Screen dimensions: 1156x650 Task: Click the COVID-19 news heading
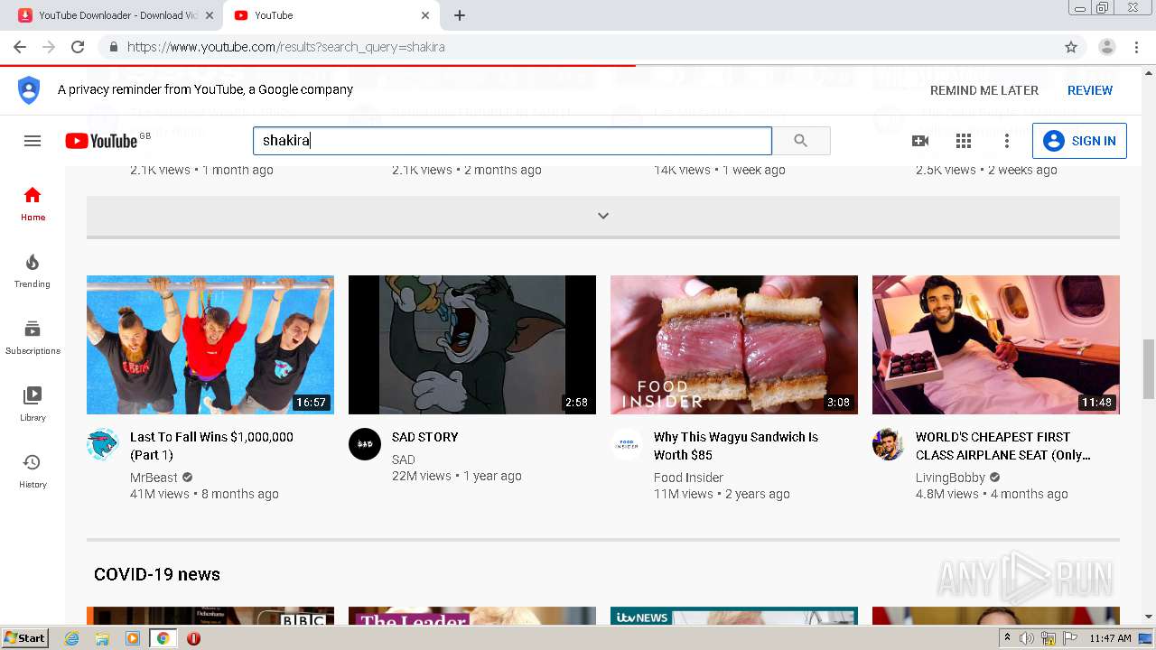[x=157, y=574]
